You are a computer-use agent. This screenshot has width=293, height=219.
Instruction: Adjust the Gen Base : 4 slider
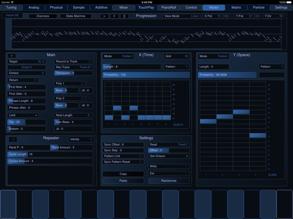(x=73, y=122)
